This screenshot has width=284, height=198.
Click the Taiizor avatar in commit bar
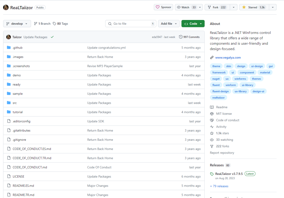click(x=8, y=37)
